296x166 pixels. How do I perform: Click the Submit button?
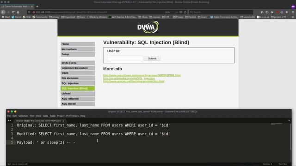pos(152,59)
